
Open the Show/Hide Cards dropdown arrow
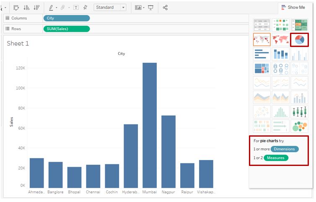(144, 8)
